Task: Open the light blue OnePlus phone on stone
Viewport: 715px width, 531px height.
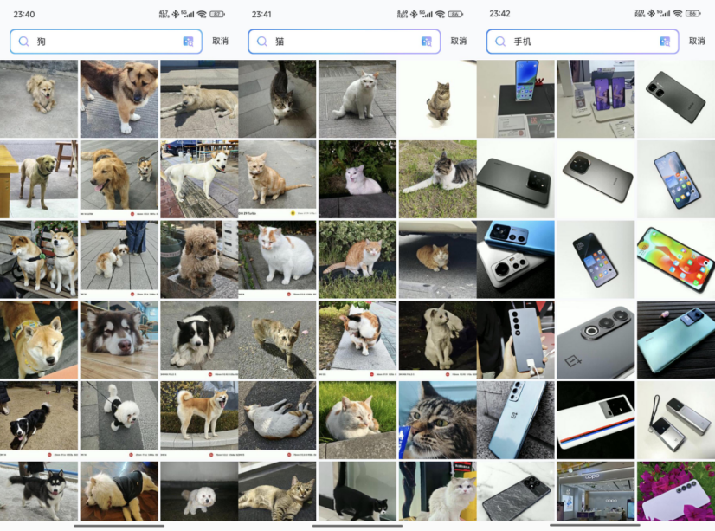Action: click(x=516, y=420)
